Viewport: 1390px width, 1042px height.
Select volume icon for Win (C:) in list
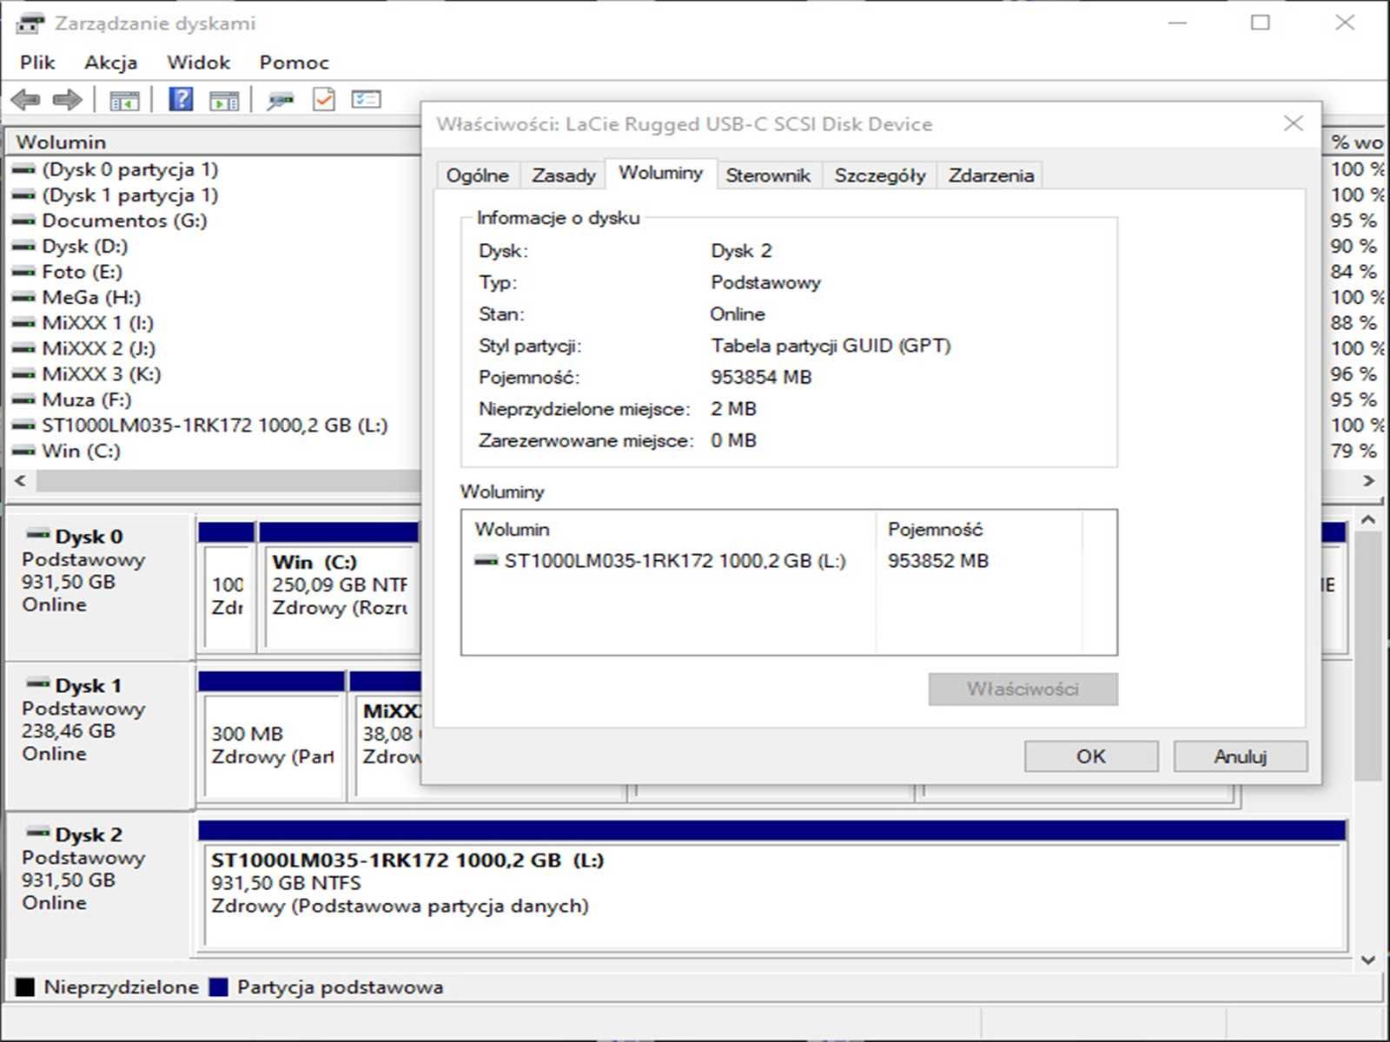pos(24,451)
